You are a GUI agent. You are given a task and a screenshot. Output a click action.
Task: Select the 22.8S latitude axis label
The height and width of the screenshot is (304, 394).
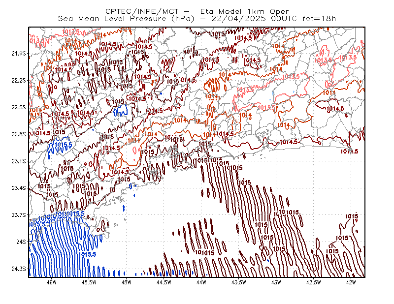(x=19, y=134)
